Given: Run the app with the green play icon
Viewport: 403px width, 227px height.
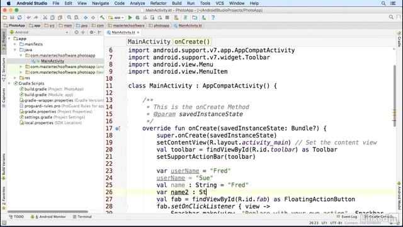Looking at the screenshot, I should (x=130, y=18).
